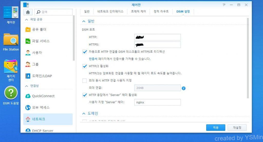The image size is (263, 142).
Task: Click the control panel home icon button
Action: 28,12
